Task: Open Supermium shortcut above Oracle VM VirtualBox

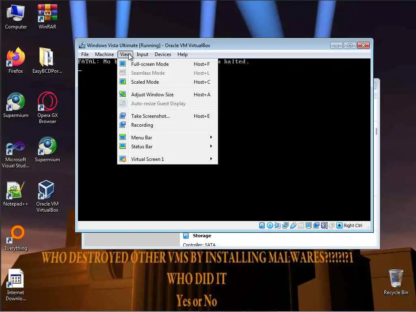Action: [47, 149]
